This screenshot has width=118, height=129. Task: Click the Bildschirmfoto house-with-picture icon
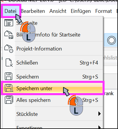(x=9, y=35)
